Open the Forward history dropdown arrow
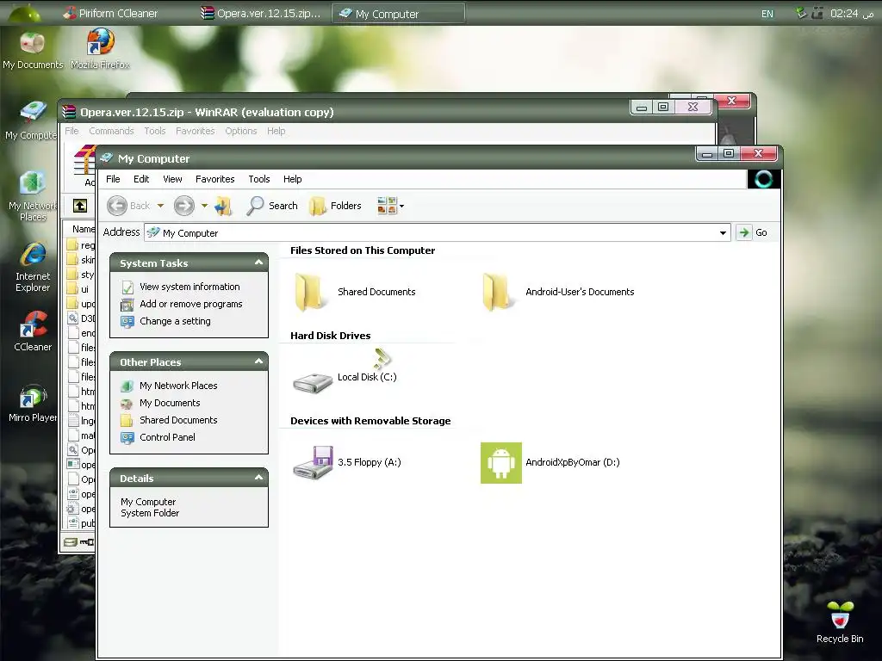This screenshot has height=661, width=882. click(204, 206)
